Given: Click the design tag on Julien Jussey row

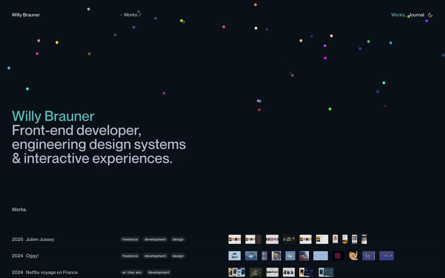Looking at the screenshot, I should tap(178, 240).
